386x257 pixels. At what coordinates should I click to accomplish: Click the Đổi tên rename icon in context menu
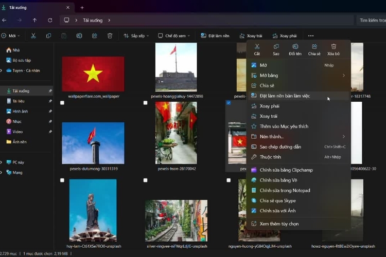(295, 46)
